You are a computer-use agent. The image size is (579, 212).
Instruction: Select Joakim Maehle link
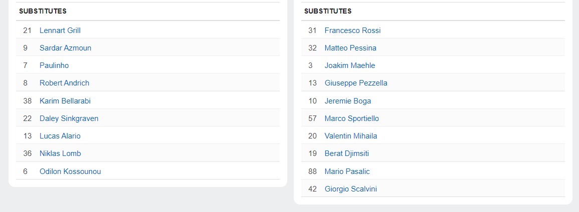pos(350,65)
